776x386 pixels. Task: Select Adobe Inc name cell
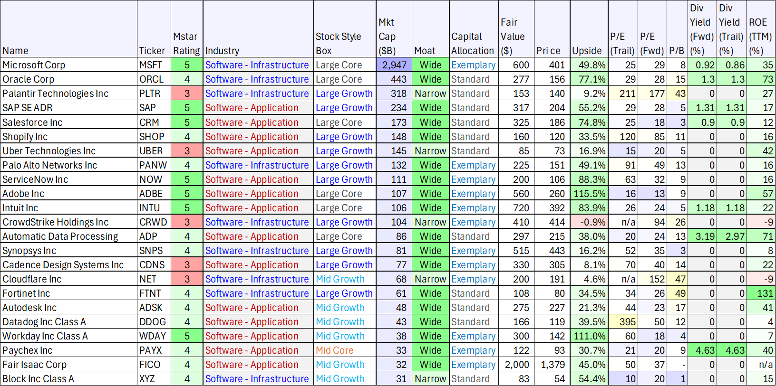(x=69, y=193)
